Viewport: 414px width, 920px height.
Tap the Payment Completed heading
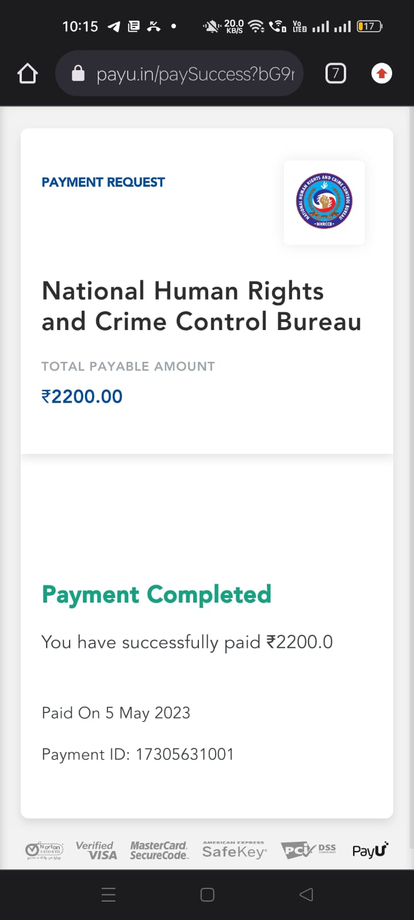pos(156,595)
